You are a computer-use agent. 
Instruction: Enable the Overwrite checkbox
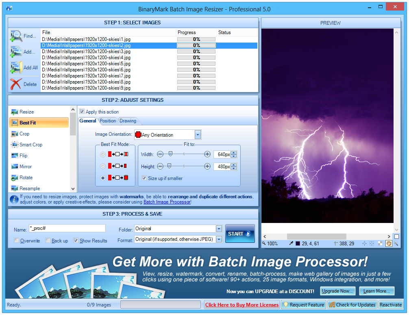[17, 241]
